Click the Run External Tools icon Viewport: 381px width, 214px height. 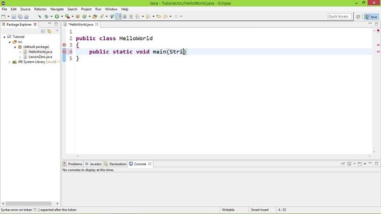[x=67, y=17]
